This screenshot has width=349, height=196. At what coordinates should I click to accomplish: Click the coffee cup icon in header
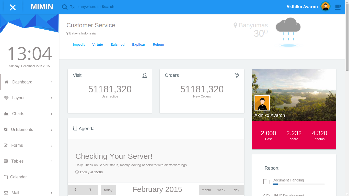(x=338, y=7)
